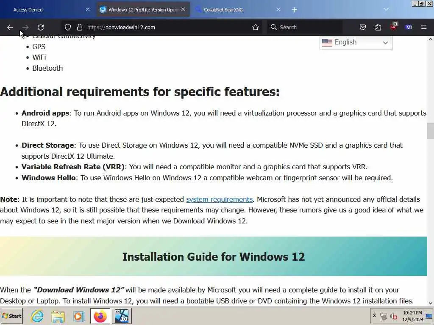
Task: Close the CollabNet SearXNG tab
Action: coord(278,9)
